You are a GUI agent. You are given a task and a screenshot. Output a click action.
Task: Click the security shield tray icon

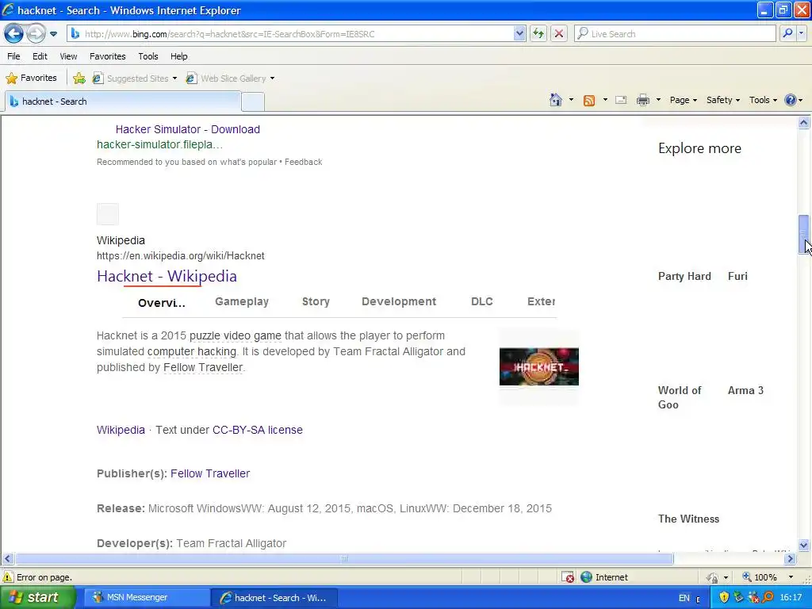[x=724, y=598]
